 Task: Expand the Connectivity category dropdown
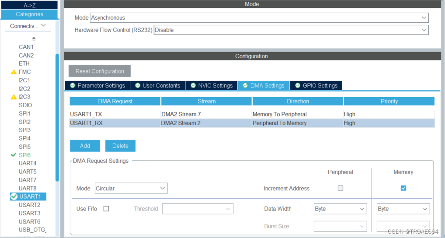[x=28, y=26]
